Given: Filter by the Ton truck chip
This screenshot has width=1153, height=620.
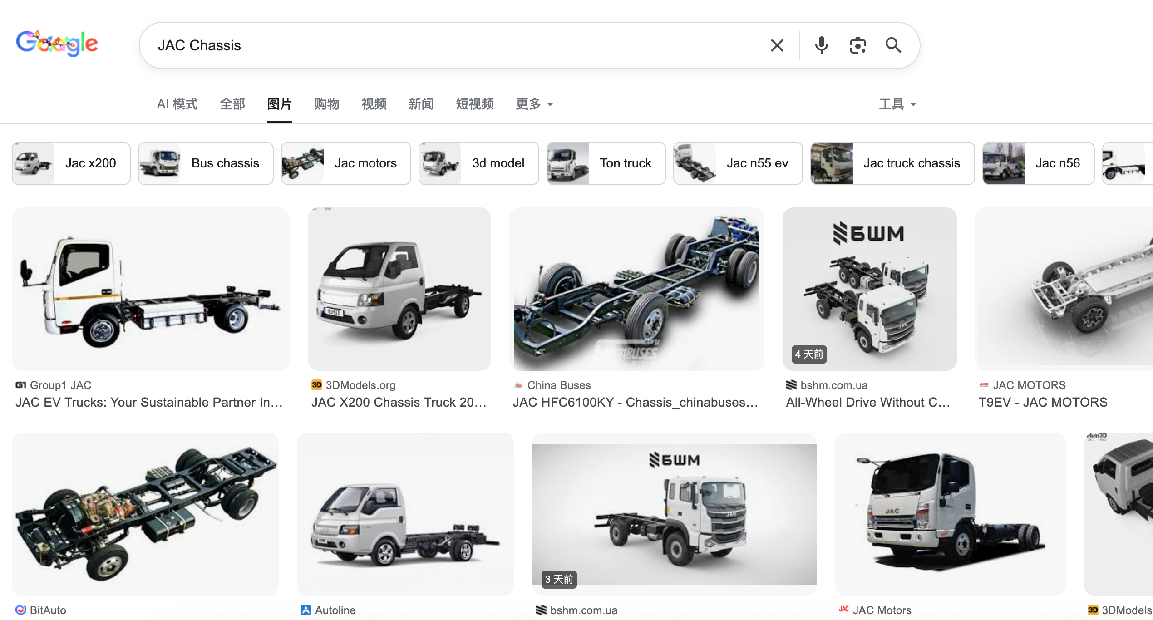Looking at the screenshot, I should (x=606, y=163).
